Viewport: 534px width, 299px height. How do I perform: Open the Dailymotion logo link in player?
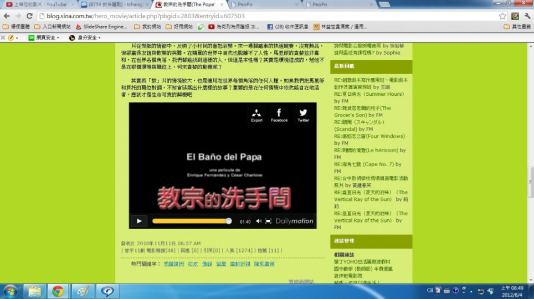(294, 221)
